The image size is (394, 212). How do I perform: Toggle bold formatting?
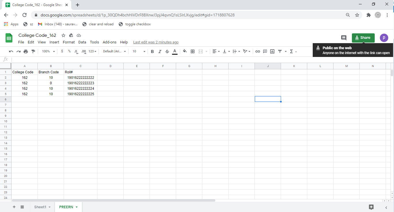click(152, 51)
